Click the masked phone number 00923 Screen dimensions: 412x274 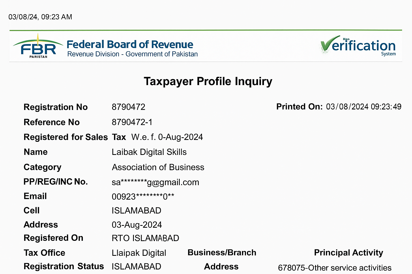tap(143, 197)
